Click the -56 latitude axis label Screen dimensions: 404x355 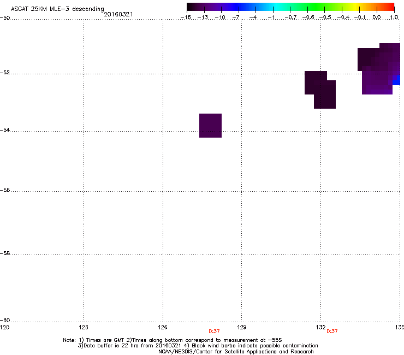(x=5, y=190)
